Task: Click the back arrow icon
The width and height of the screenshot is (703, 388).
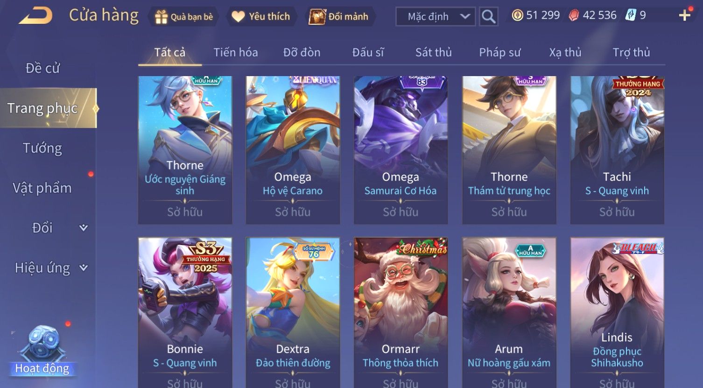Action: [x=35, y=16]
